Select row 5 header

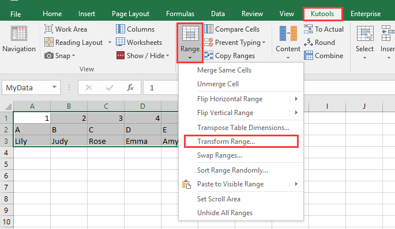pyautogui.click(x=6, y=165)
